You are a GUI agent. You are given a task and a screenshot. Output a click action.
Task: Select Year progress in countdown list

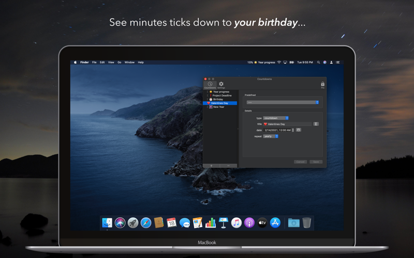click(x=219, y=92)
